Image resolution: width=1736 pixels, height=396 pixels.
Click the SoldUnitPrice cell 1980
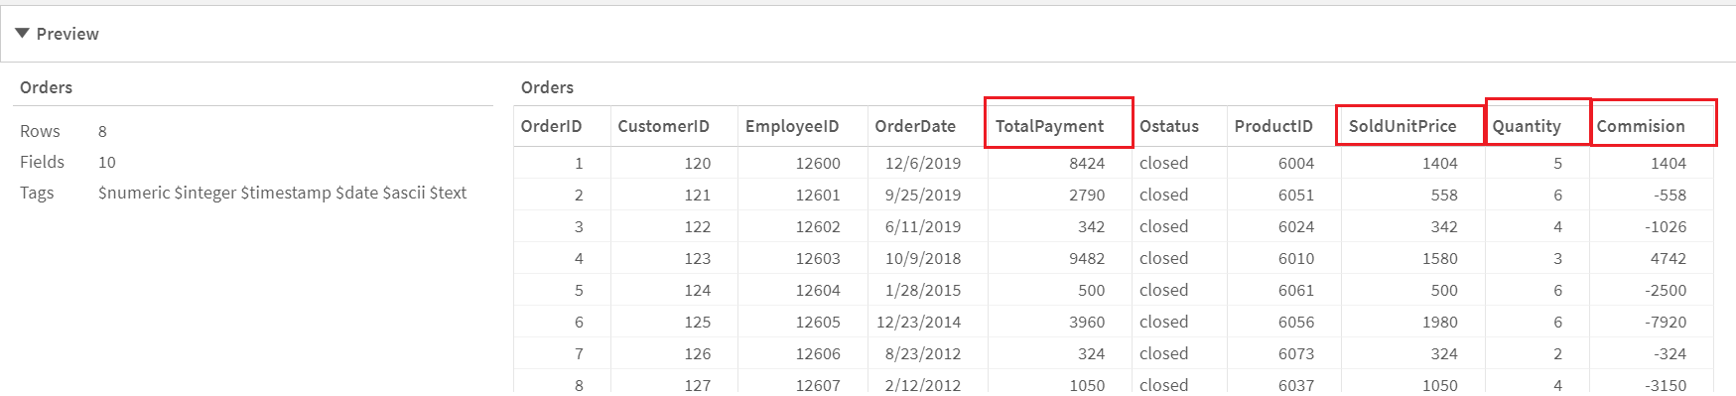click(1439, 322)
